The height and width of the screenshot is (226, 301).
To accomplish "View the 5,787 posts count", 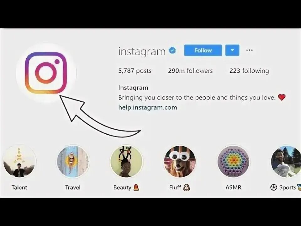I will click(x=135, y=71).
